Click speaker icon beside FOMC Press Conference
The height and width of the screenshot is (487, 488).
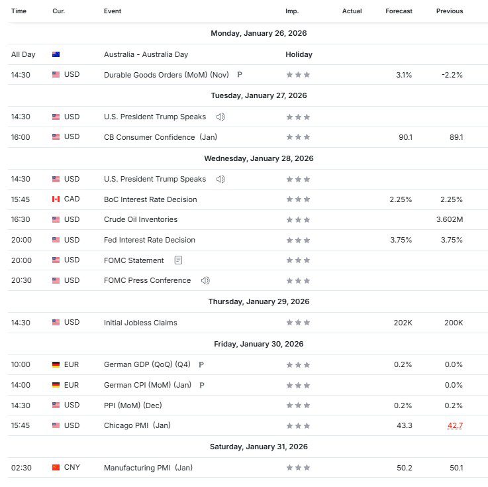tap(205, 280)
